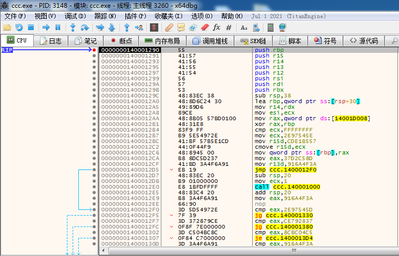Toggle breakpoint dot at address 00000001400012C6
This screenshot has height=256, width=399.
coord(94,152)
